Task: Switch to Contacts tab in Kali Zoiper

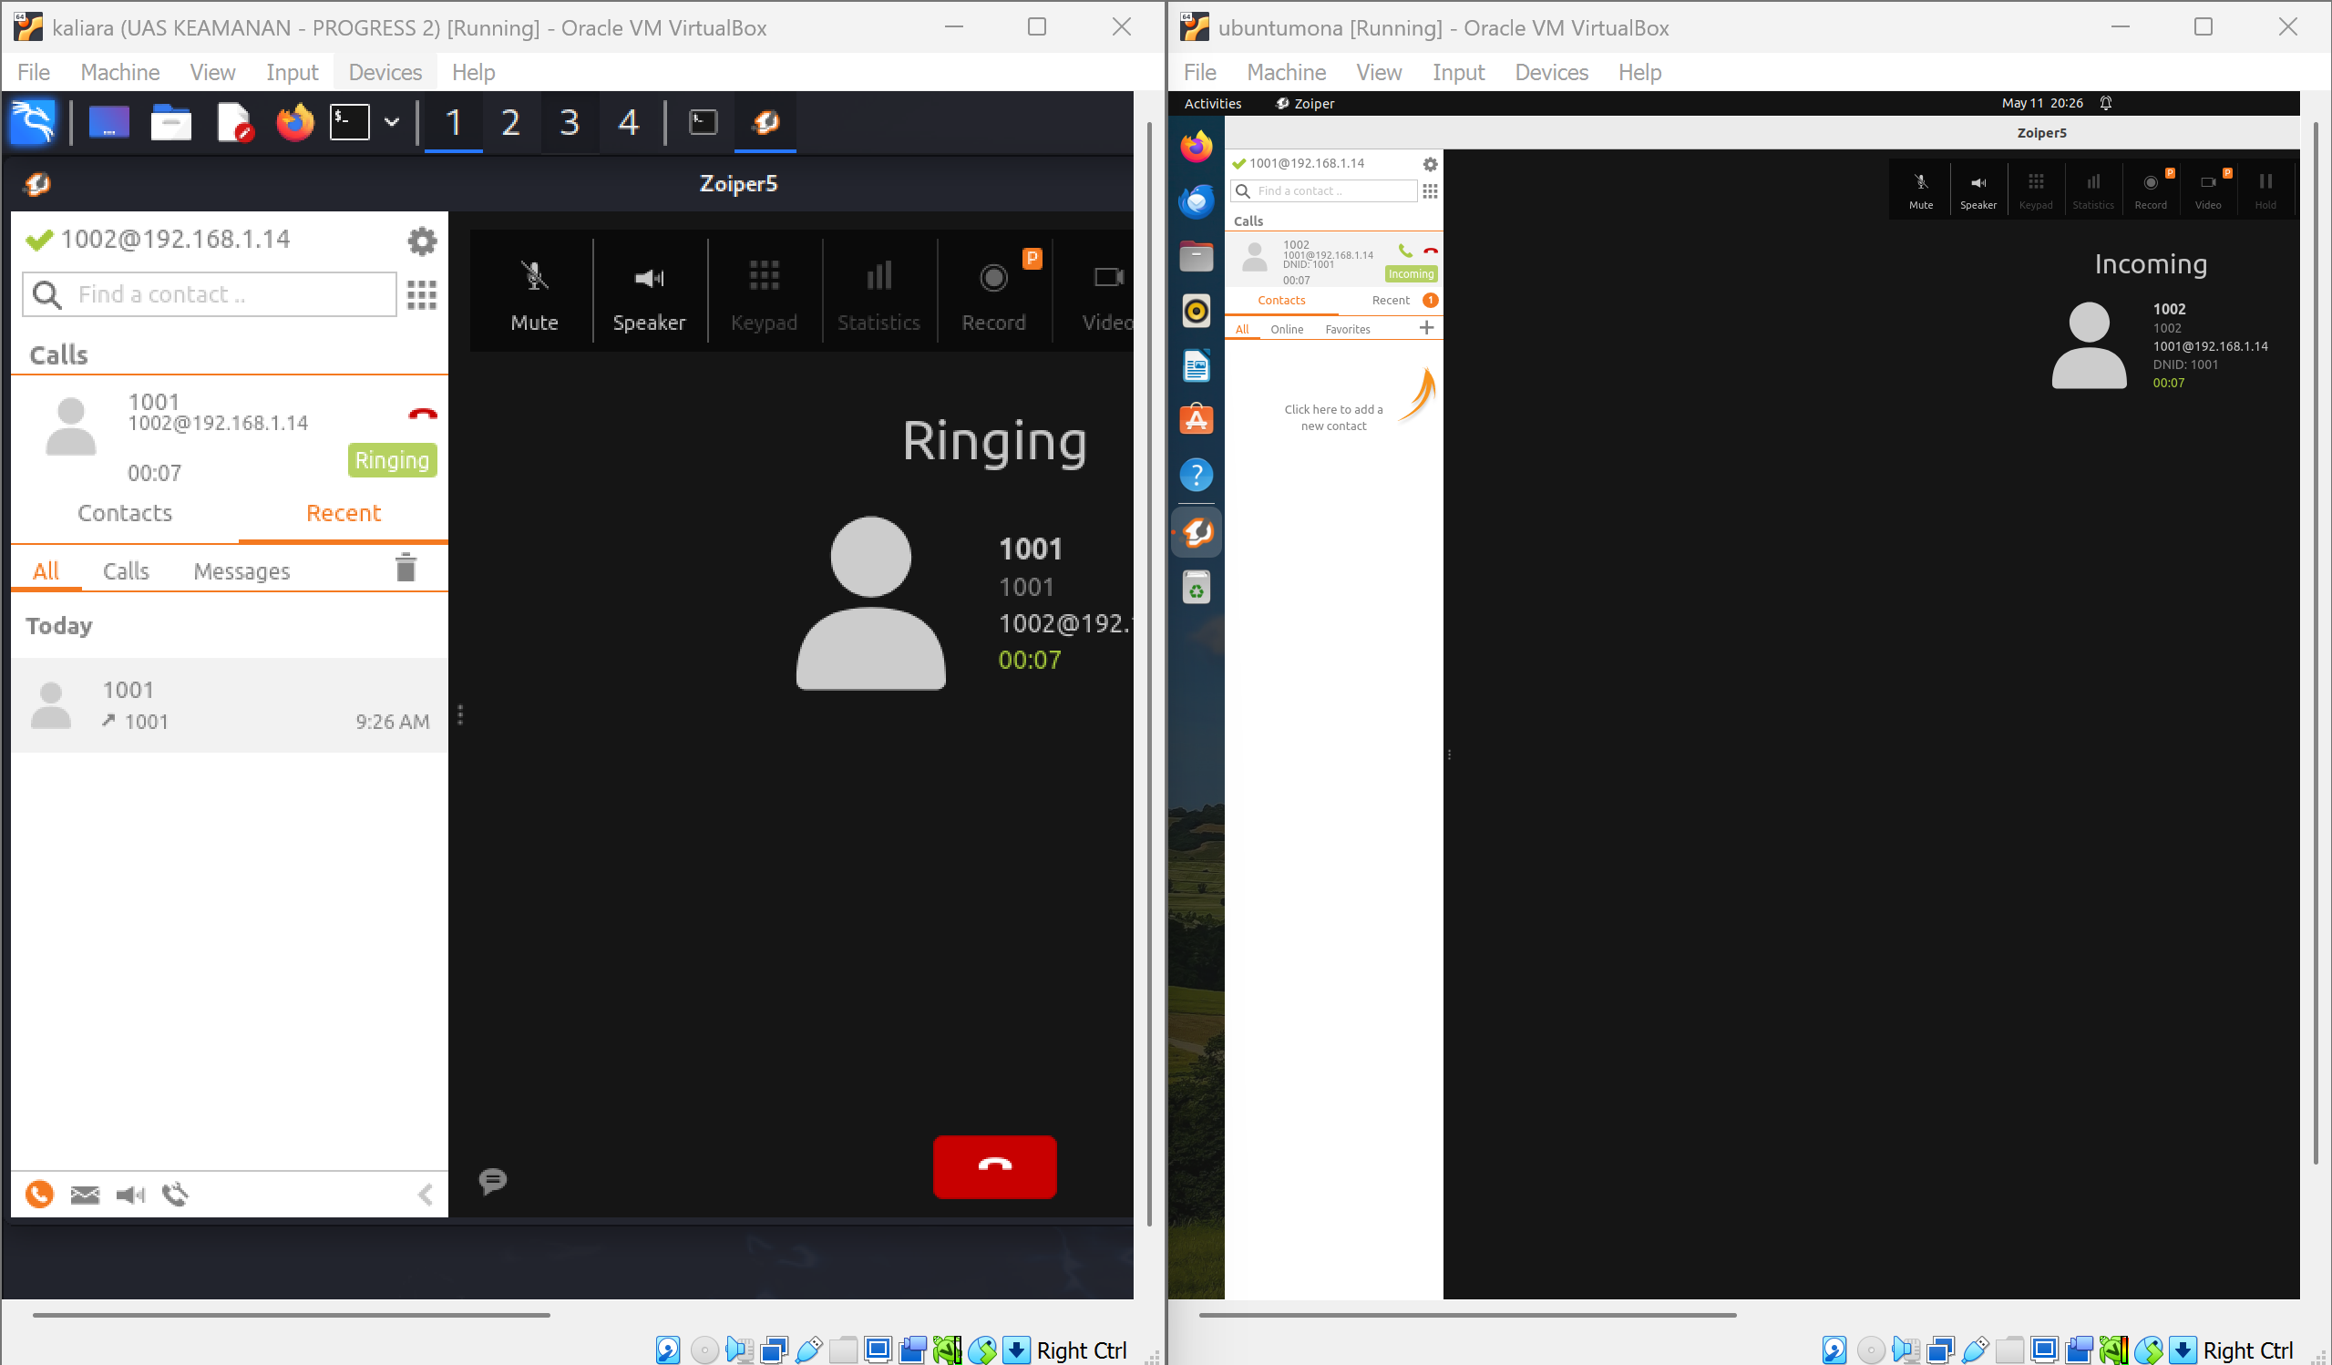Action: point(125,514)
